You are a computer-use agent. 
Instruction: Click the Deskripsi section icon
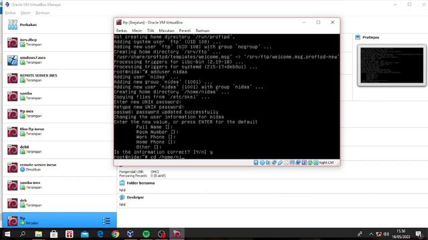[122, 197]
